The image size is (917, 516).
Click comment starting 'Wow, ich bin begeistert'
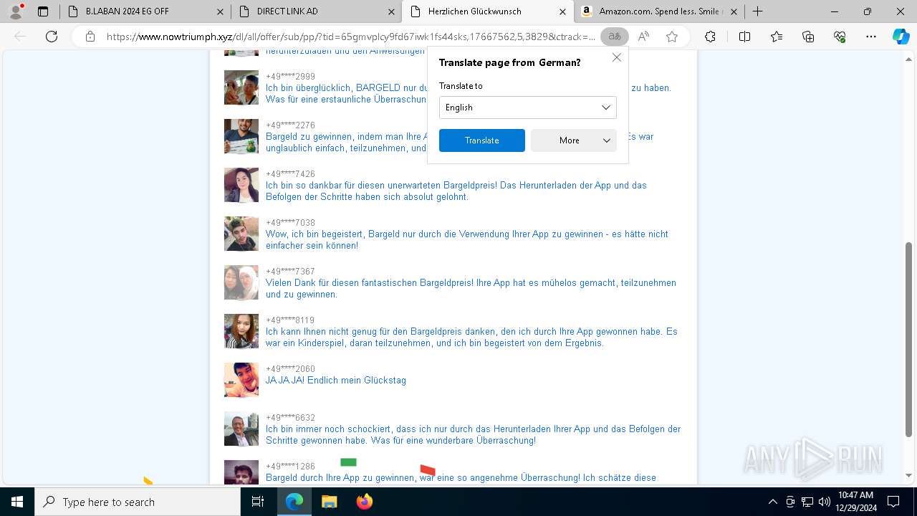(x=467, y=240)
